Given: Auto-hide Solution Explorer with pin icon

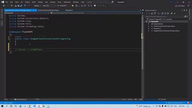Looking at the screenshot, I should (184, 10).
